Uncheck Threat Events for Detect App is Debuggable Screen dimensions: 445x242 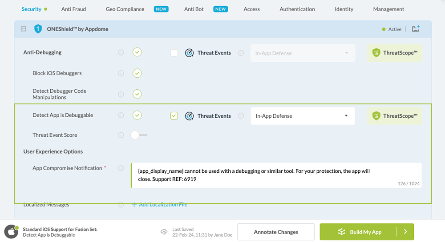[x=174, y=116]
